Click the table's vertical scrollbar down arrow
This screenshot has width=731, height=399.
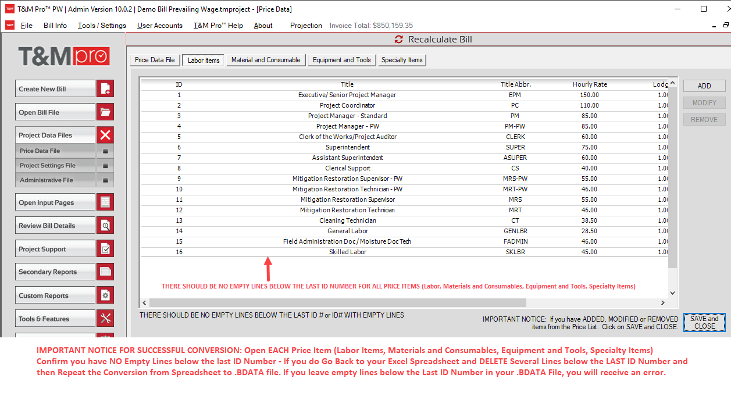[x=673, y=293]
